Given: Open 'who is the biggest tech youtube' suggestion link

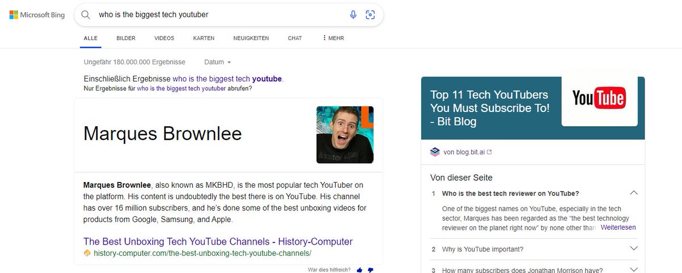Looking at the screenshot, I should (x=227, y=78).
